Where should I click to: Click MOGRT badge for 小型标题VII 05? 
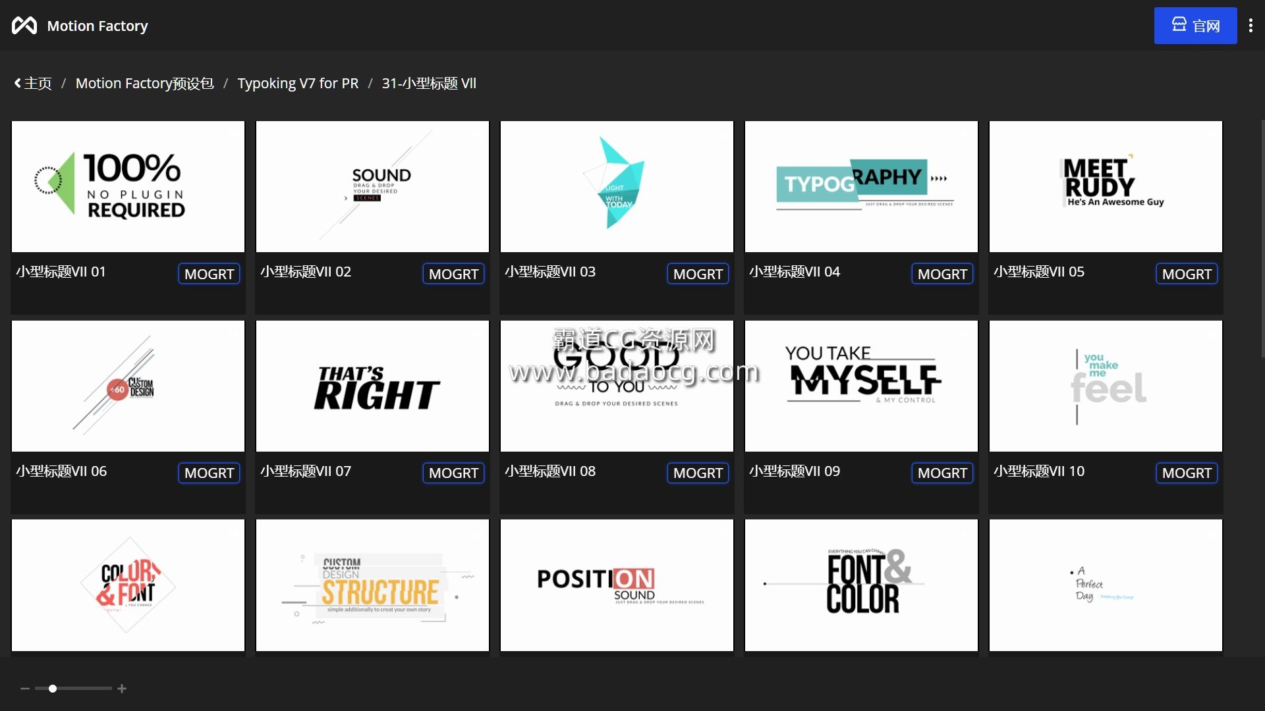[x=1187, y=274]
